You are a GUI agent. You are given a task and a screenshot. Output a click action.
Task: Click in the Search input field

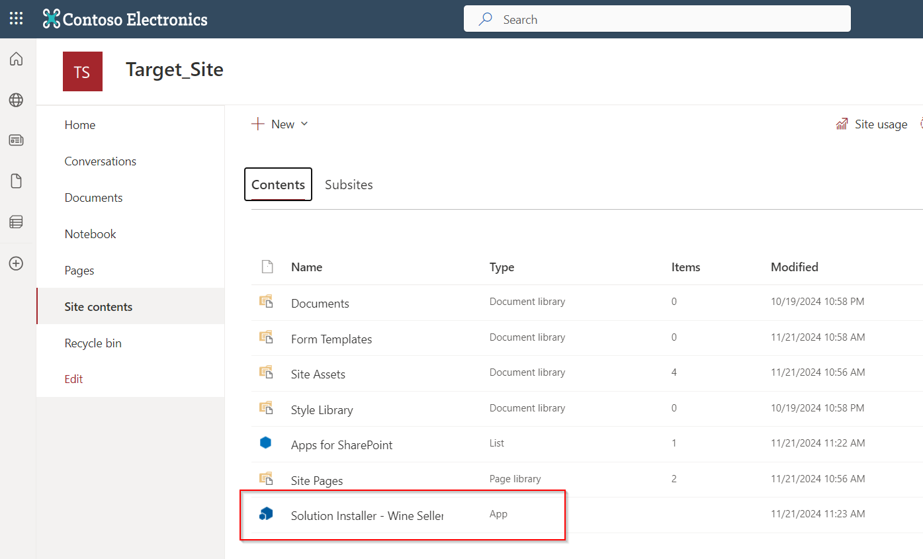pos(657,19)
